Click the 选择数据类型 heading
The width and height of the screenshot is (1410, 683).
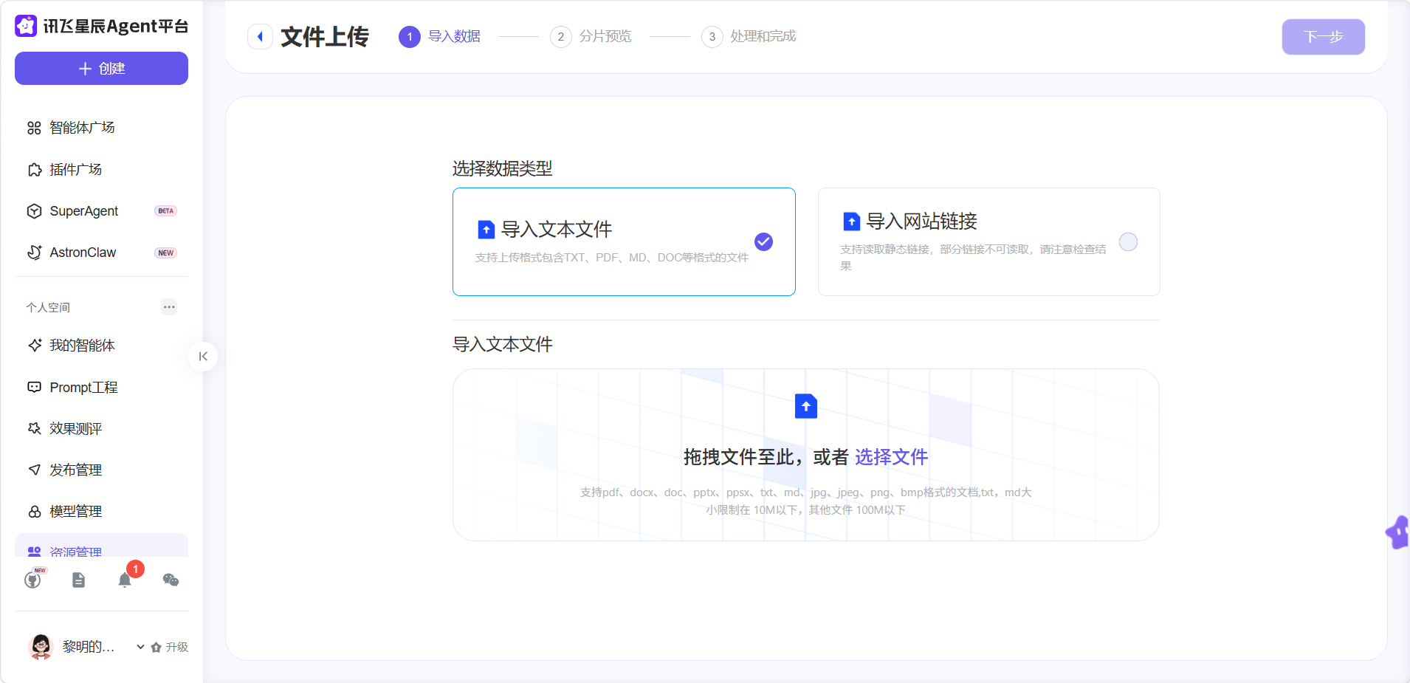click(x=502, y=168)
